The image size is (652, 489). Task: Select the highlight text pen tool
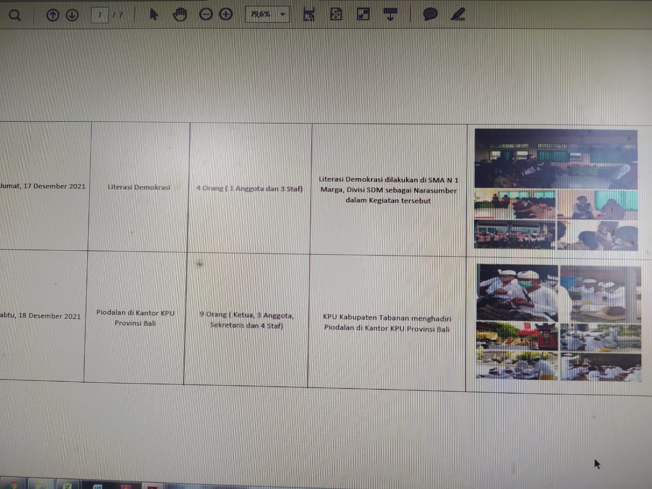tap(457, 14)
